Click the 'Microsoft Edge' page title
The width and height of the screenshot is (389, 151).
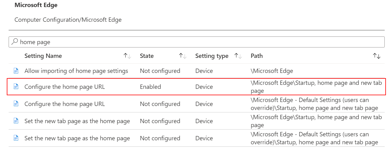pyautogui.click(x=36, y=5)
